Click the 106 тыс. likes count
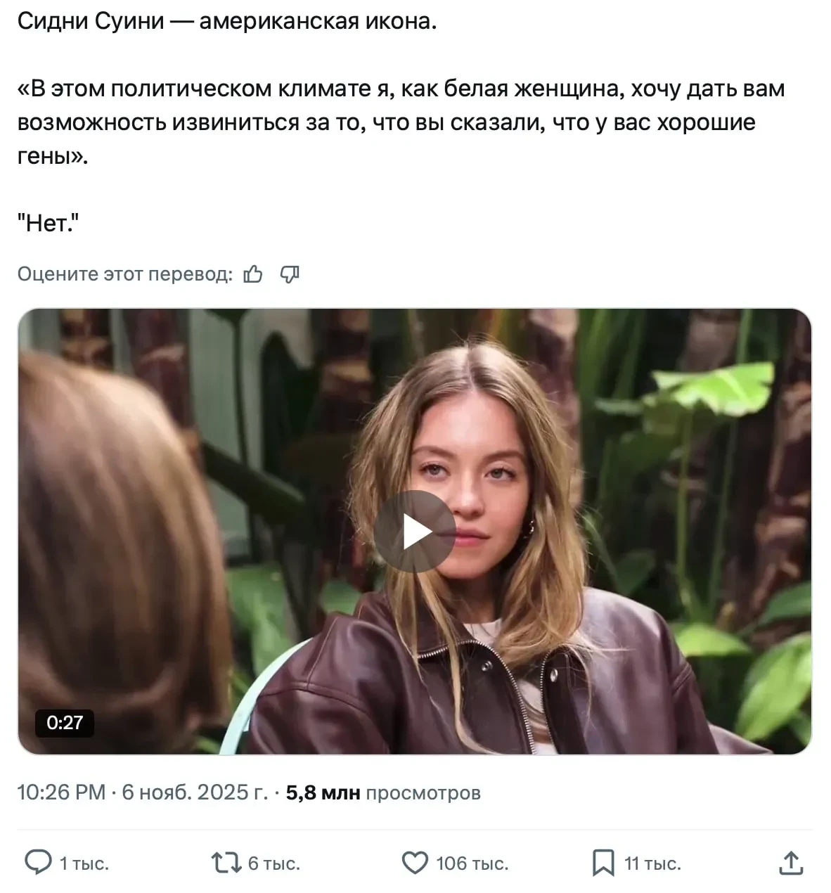The height and width of the screenshot is (893, 831). (x=472, y=863)
